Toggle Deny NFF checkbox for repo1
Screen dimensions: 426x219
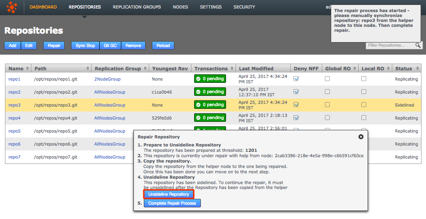click(296, 79)
